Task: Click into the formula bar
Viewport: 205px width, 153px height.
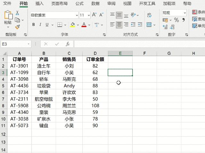Action: [x=140, y=44]
